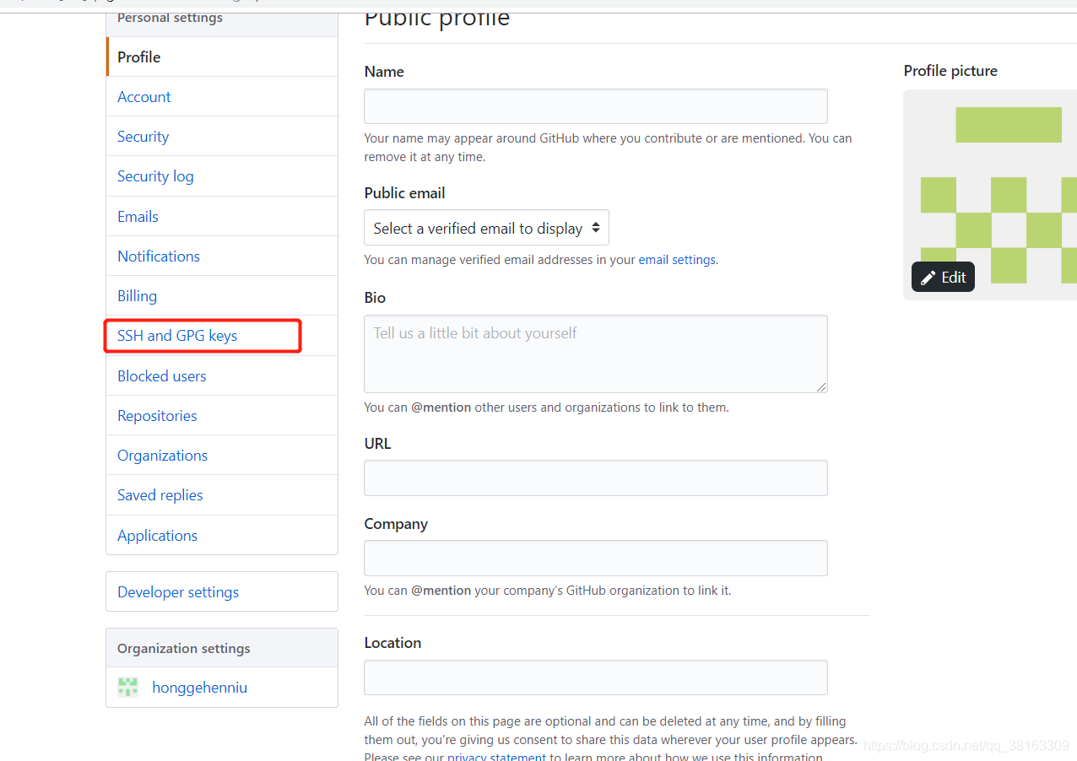Focus the URL input field

595,478
